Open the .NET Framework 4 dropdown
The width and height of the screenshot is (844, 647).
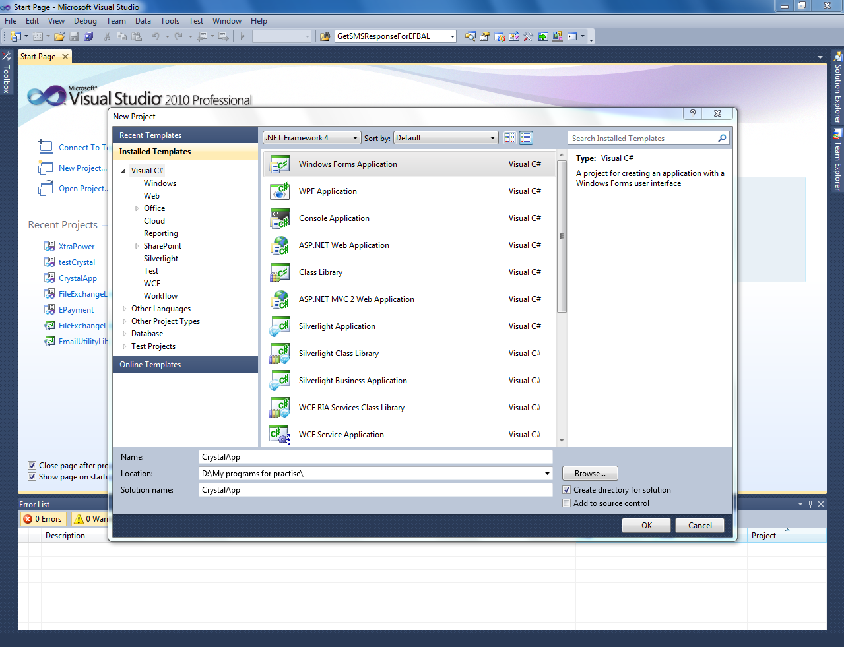coord(312,138)
